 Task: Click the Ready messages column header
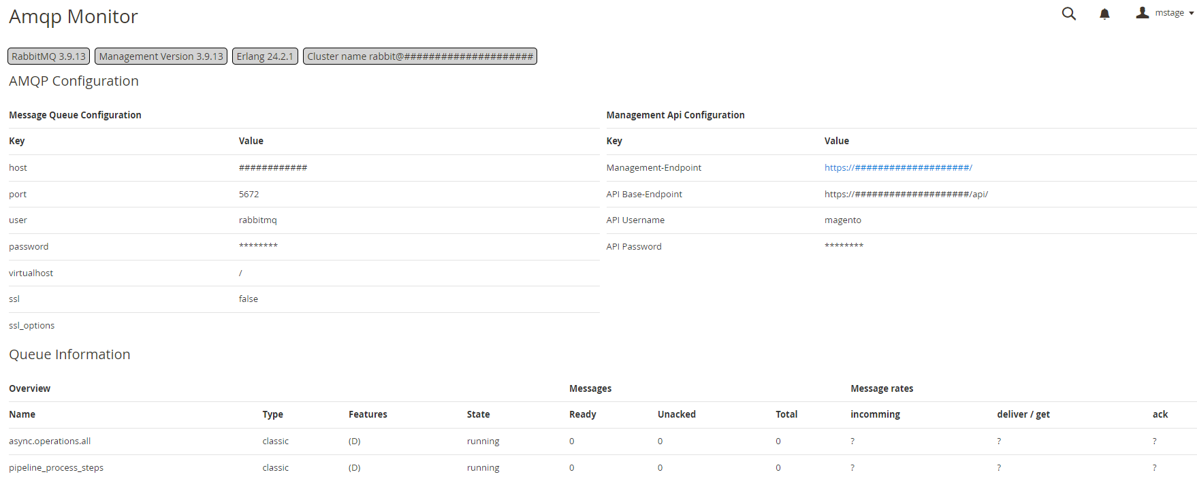coord(582,415)
